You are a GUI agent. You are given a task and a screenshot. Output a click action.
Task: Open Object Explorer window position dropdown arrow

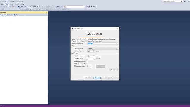(x=43, y=12)
